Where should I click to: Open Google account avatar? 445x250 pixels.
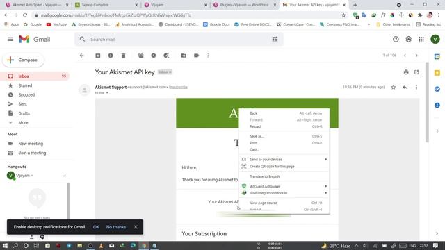click(x=435, y=40)
